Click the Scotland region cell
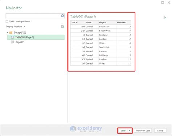The image size is (172, 136). tap(107, 35)
